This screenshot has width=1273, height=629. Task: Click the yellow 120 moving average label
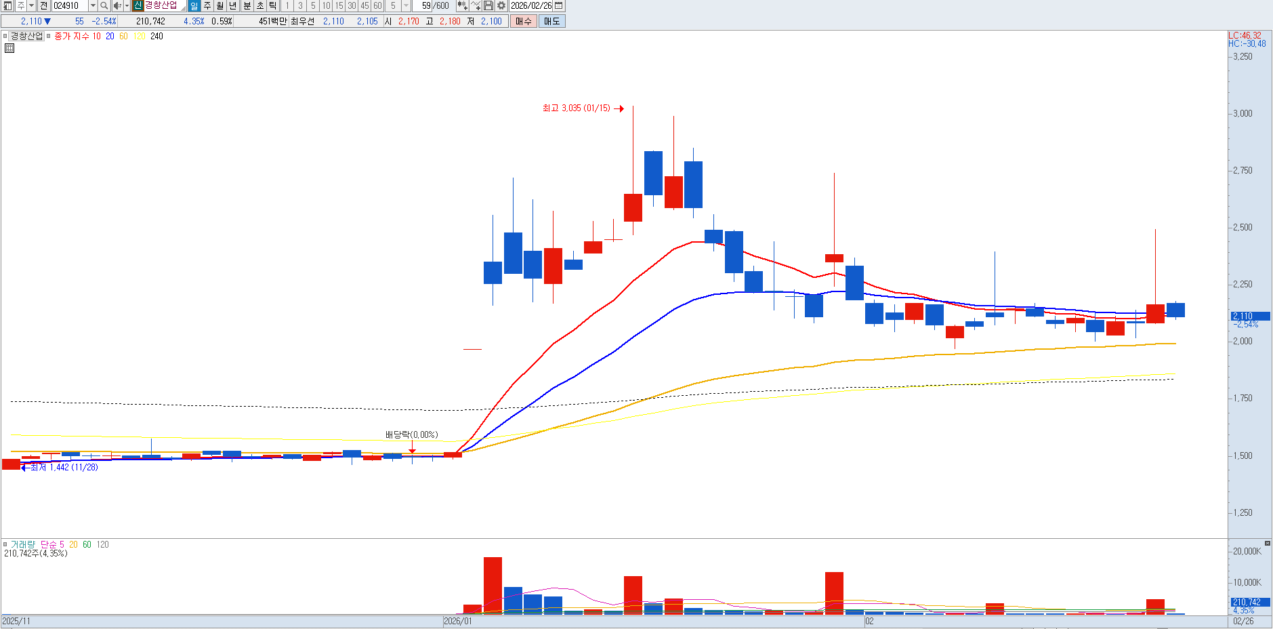(x=140, y=37)
